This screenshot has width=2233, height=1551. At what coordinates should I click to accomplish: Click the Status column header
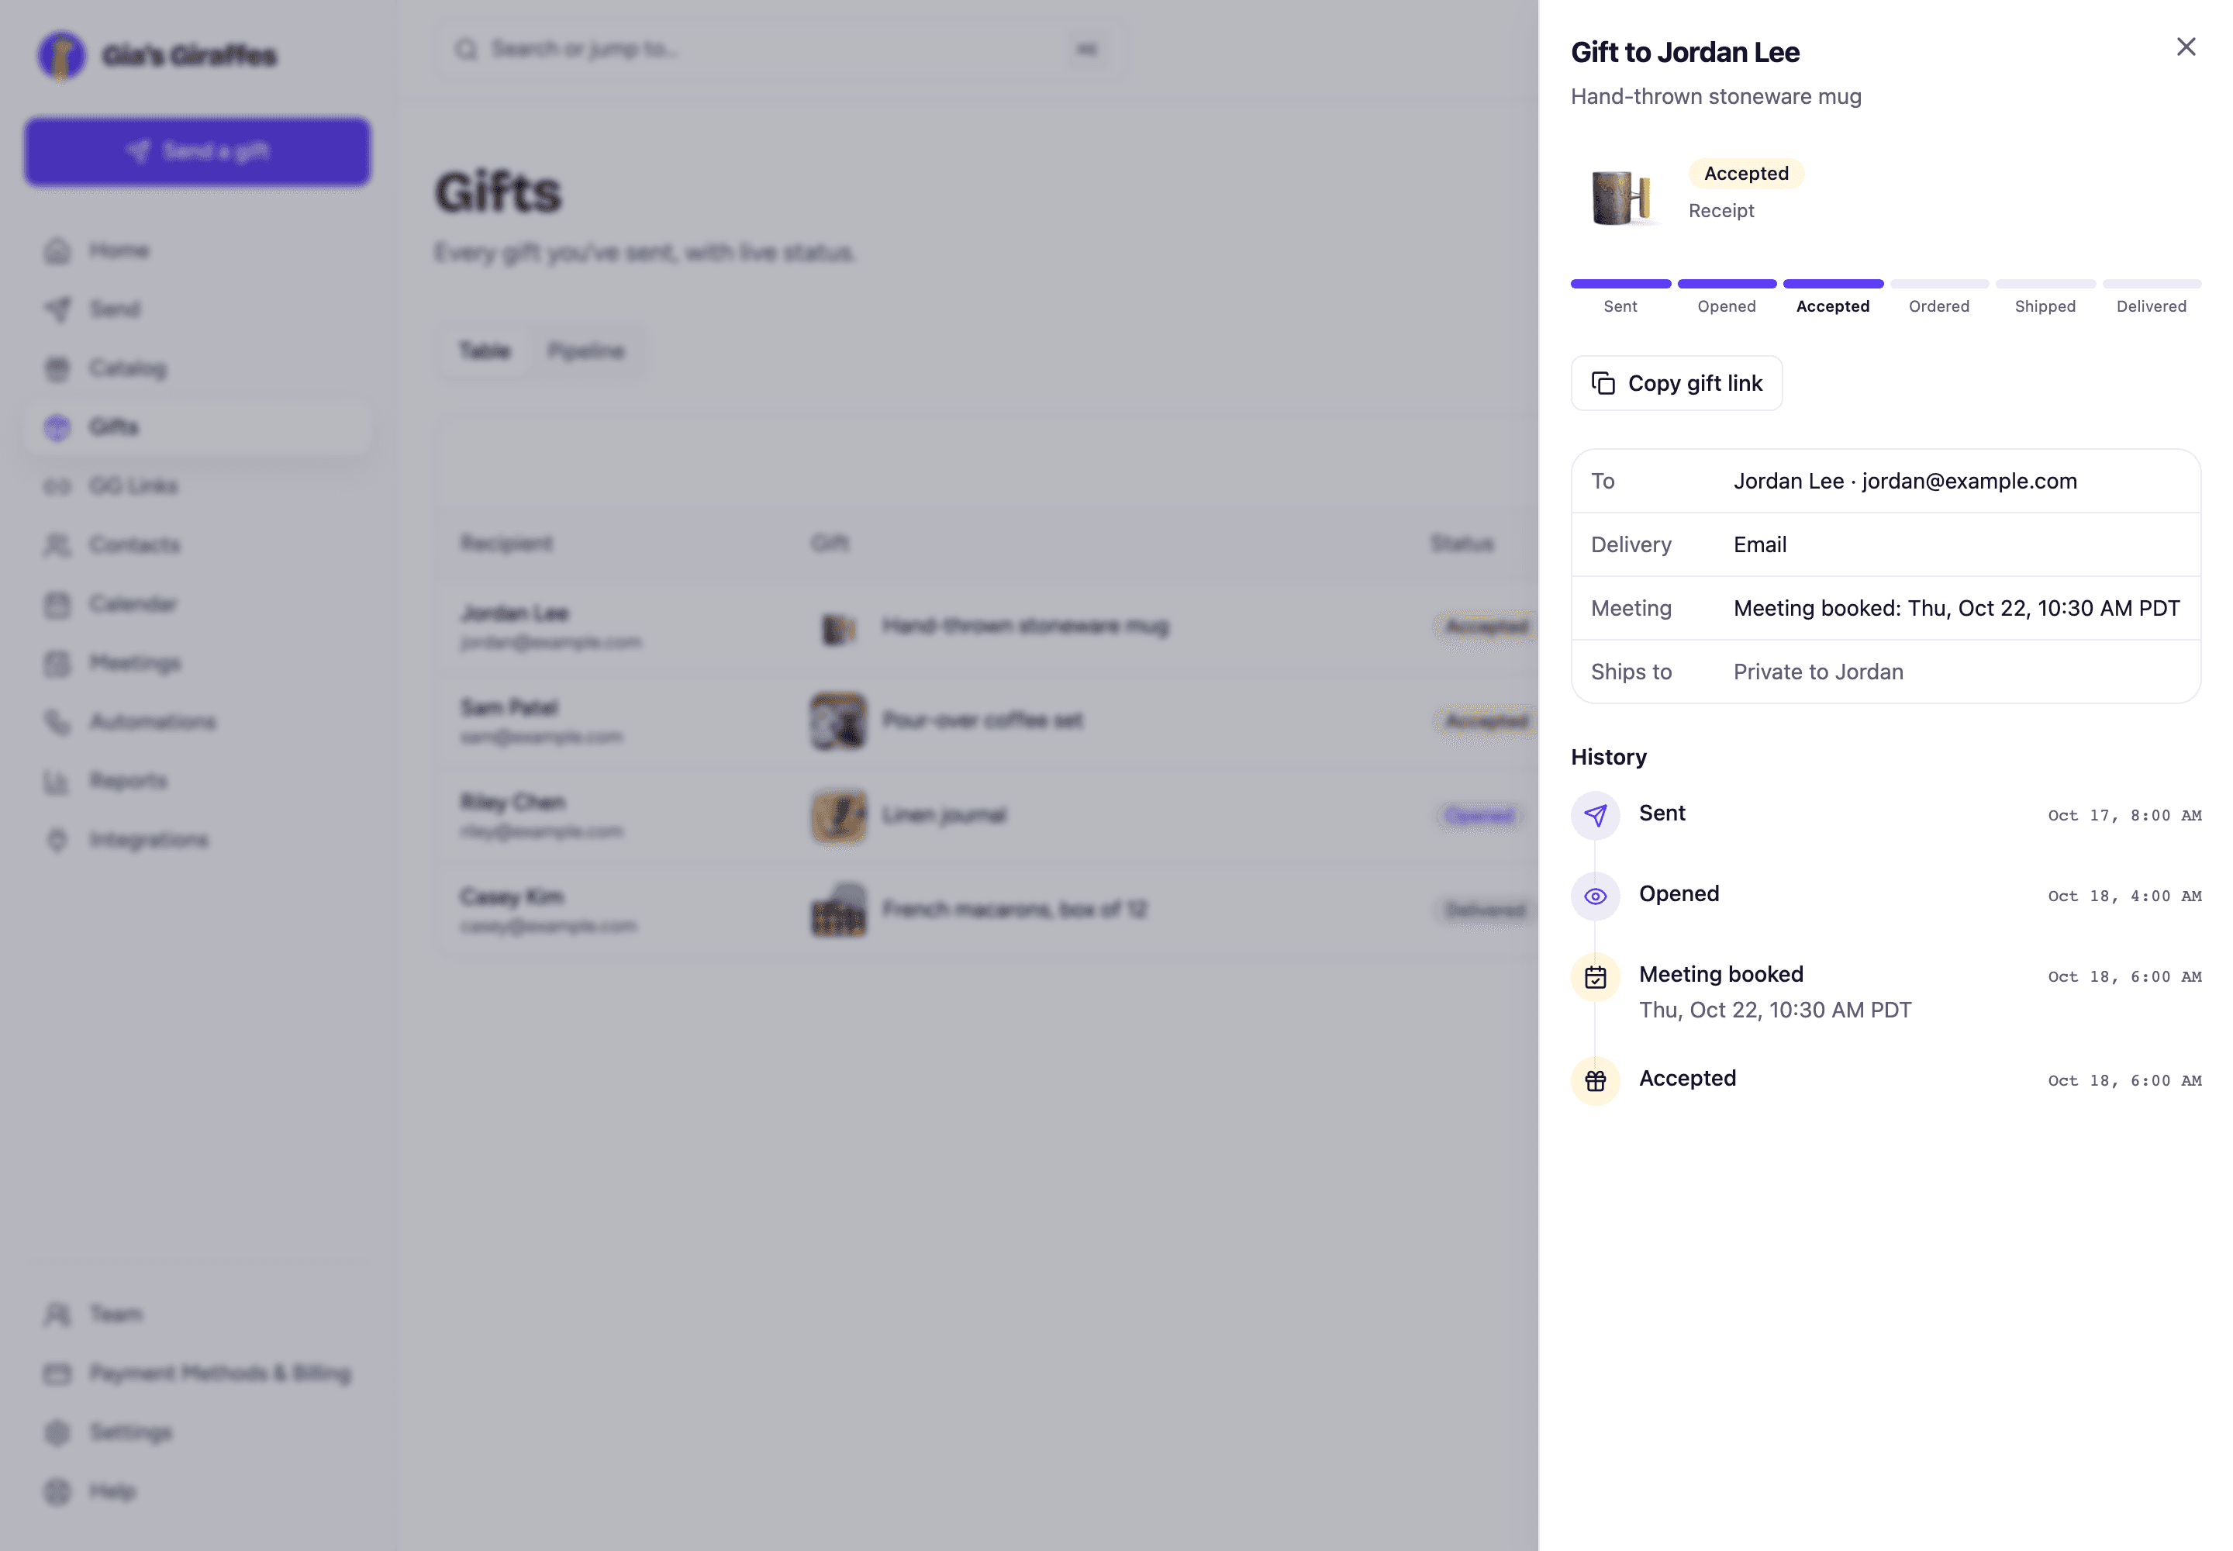[x=1462, y=544]
